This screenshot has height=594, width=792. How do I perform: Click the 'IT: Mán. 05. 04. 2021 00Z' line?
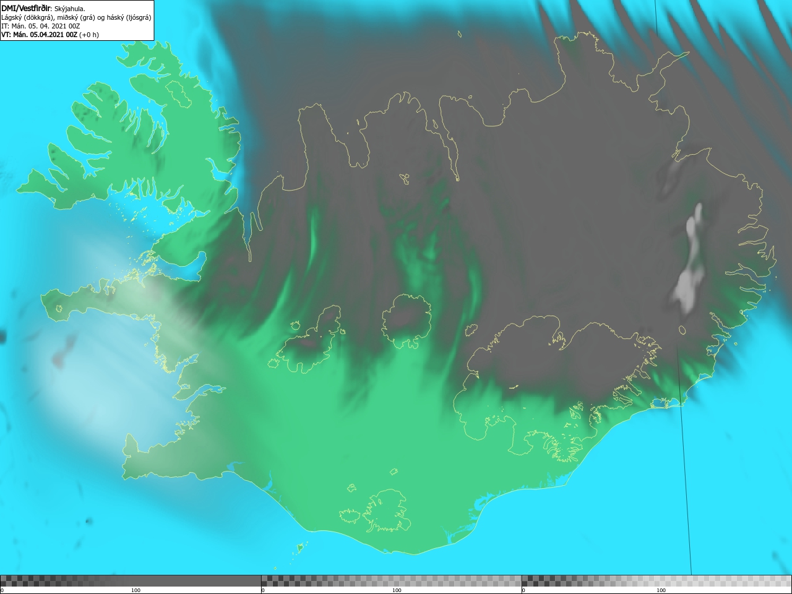41,26
